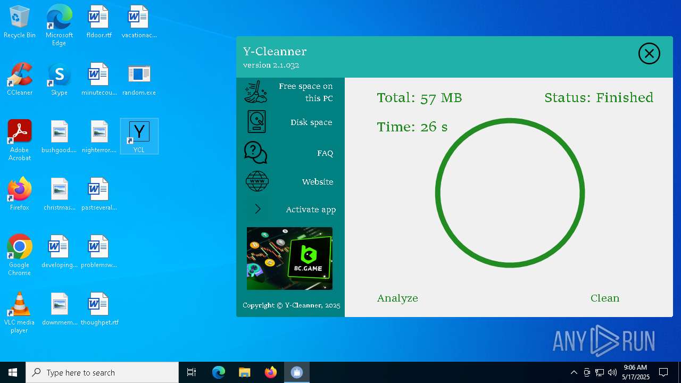Screen dimensions: 681x383
Task: Open the notification center
Action: tap(663, 372)
